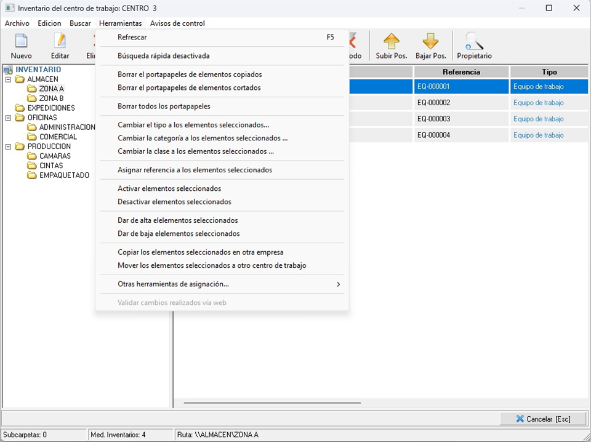591x442 pixels.
Task: Click the Editar pencil icon
Action: coord(60,42)
